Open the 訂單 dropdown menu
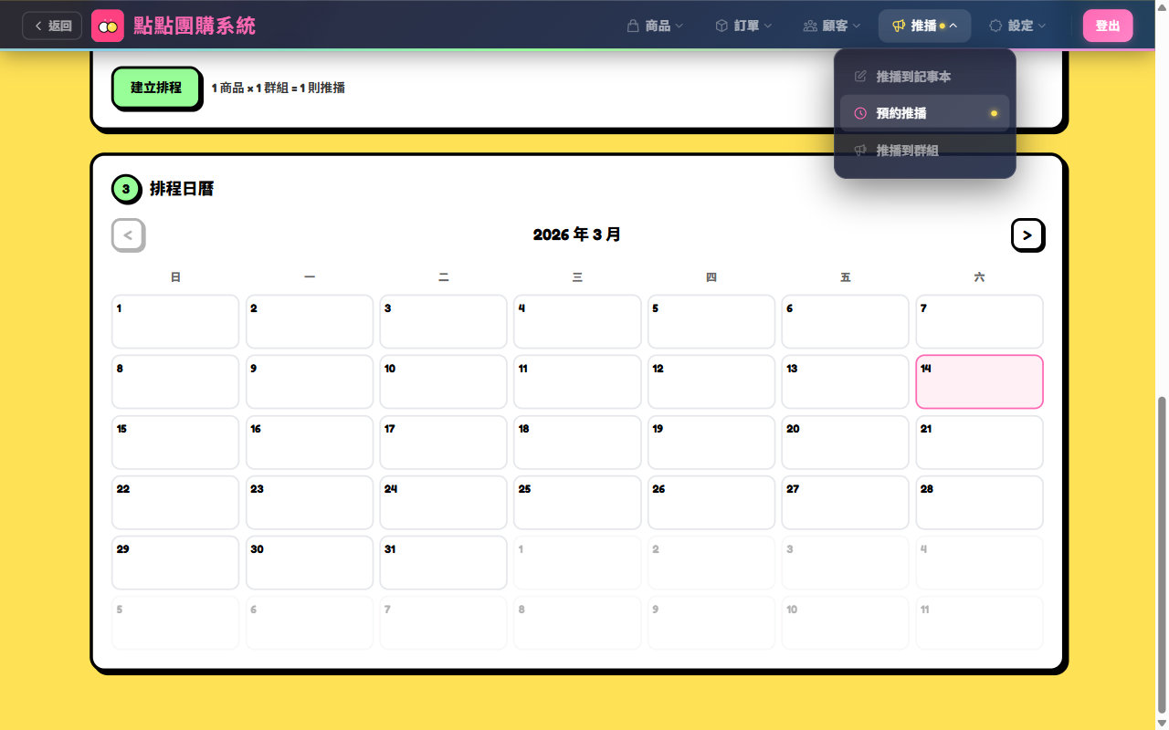 coord(744,25)
